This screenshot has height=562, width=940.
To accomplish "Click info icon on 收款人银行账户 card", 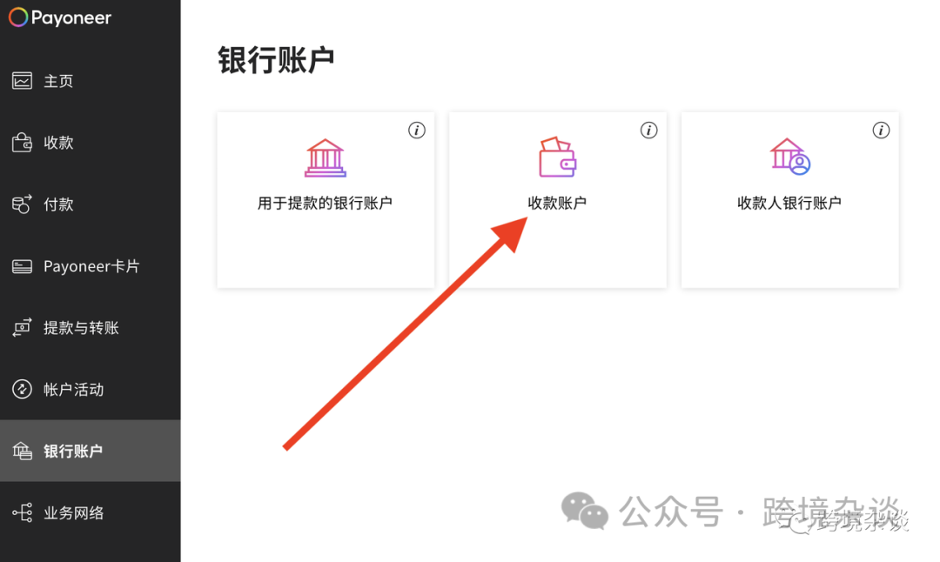I will [x=881, y=130].
